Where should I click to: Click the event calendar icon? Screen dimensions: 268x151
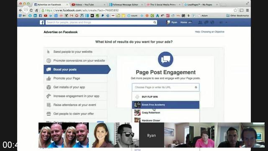[x=49, y=105]
